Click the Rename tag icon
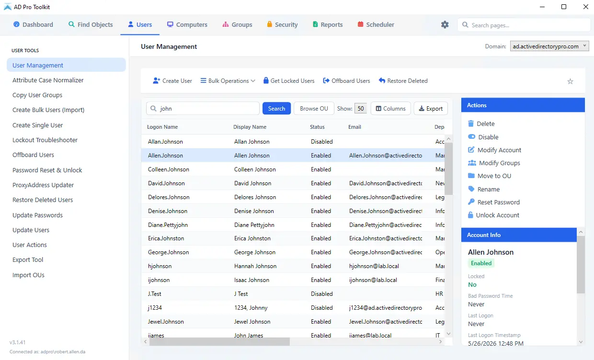 point(471,189)
